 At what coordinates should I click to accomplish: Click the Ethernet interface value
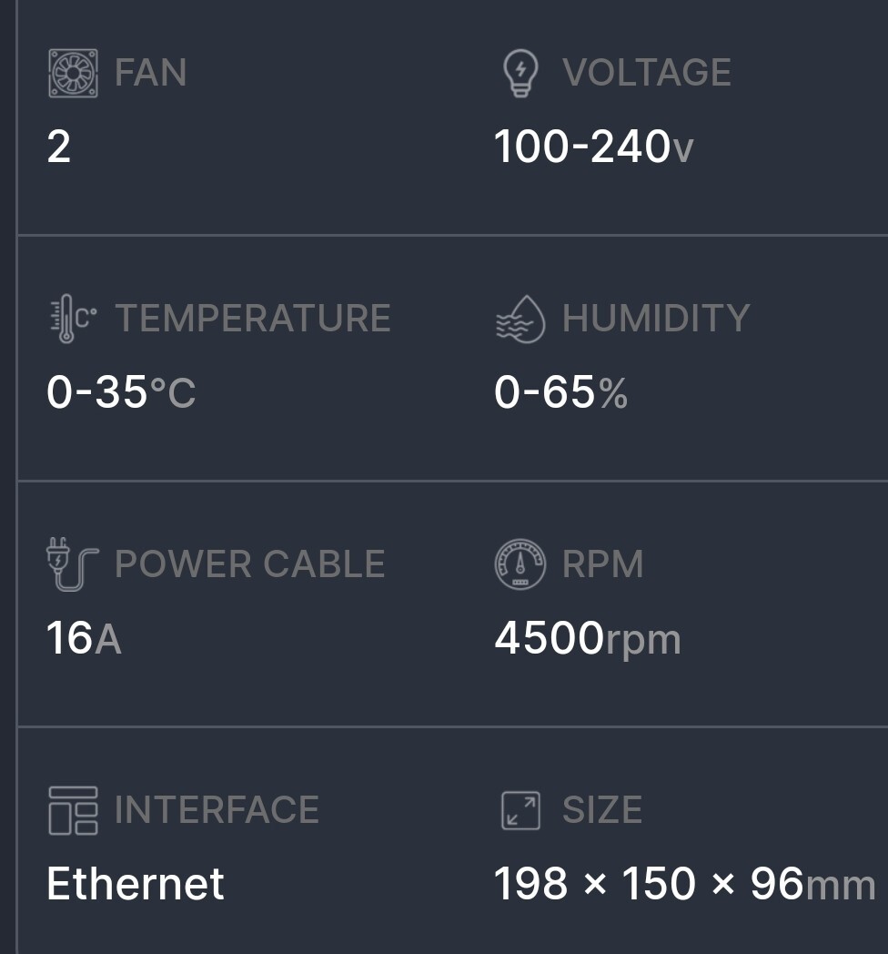[x=136, y=883]
